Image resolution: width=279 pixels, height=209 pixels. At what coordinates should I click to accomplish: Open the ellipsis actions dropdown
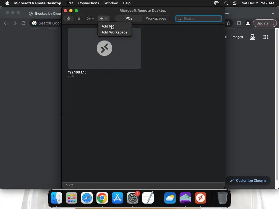click(90, 18)
